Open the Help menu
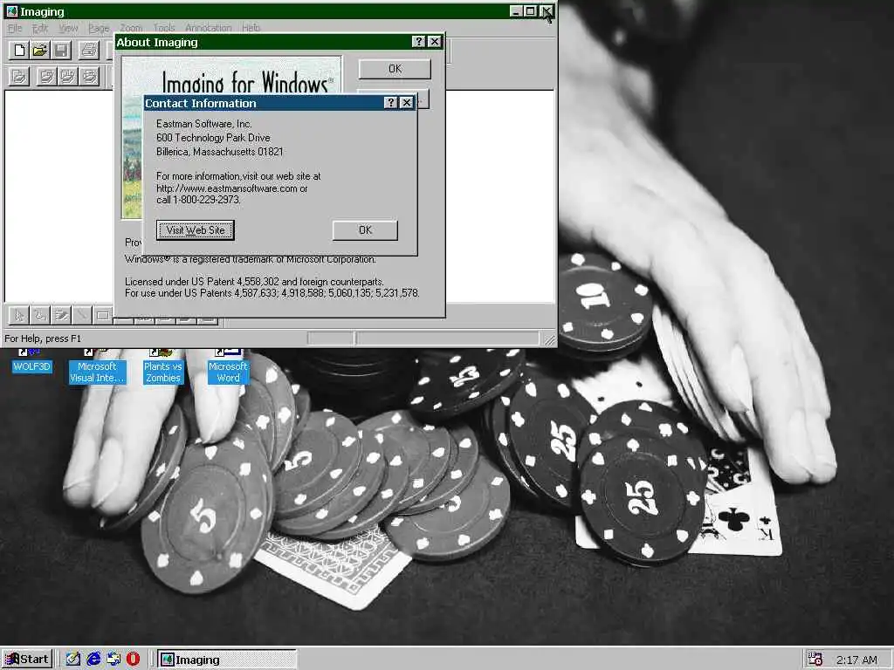 [x=251, y=27]
